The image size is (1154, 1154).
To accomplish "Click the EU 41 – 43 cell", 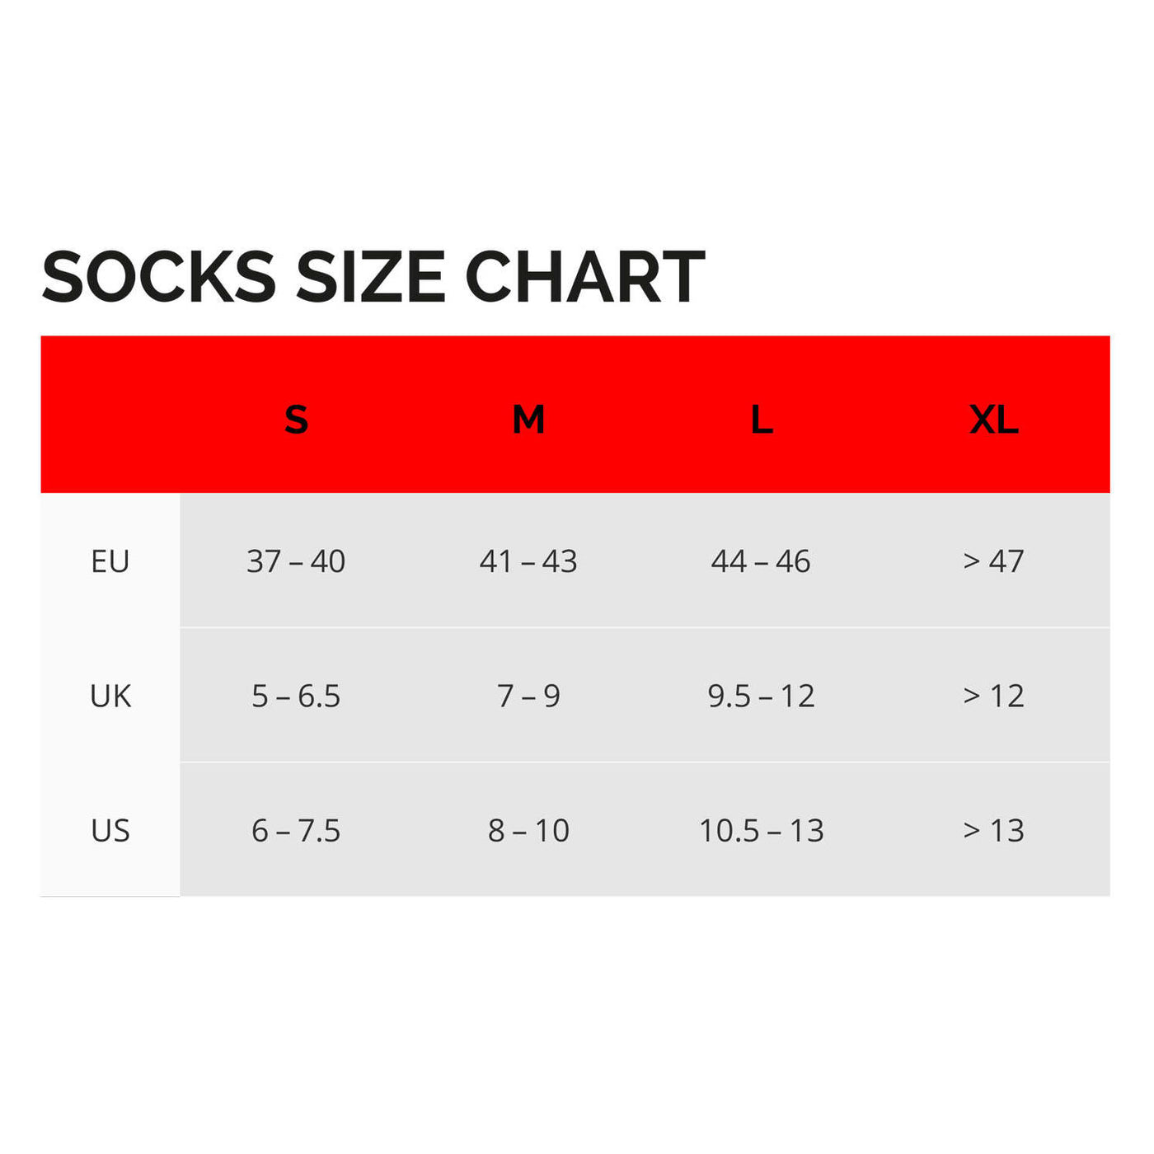I will 528,561.
